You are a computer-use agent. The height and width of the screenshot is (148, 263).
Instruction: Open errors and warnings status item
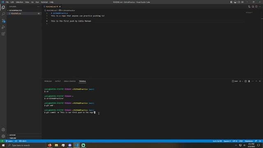click(23, 141)
